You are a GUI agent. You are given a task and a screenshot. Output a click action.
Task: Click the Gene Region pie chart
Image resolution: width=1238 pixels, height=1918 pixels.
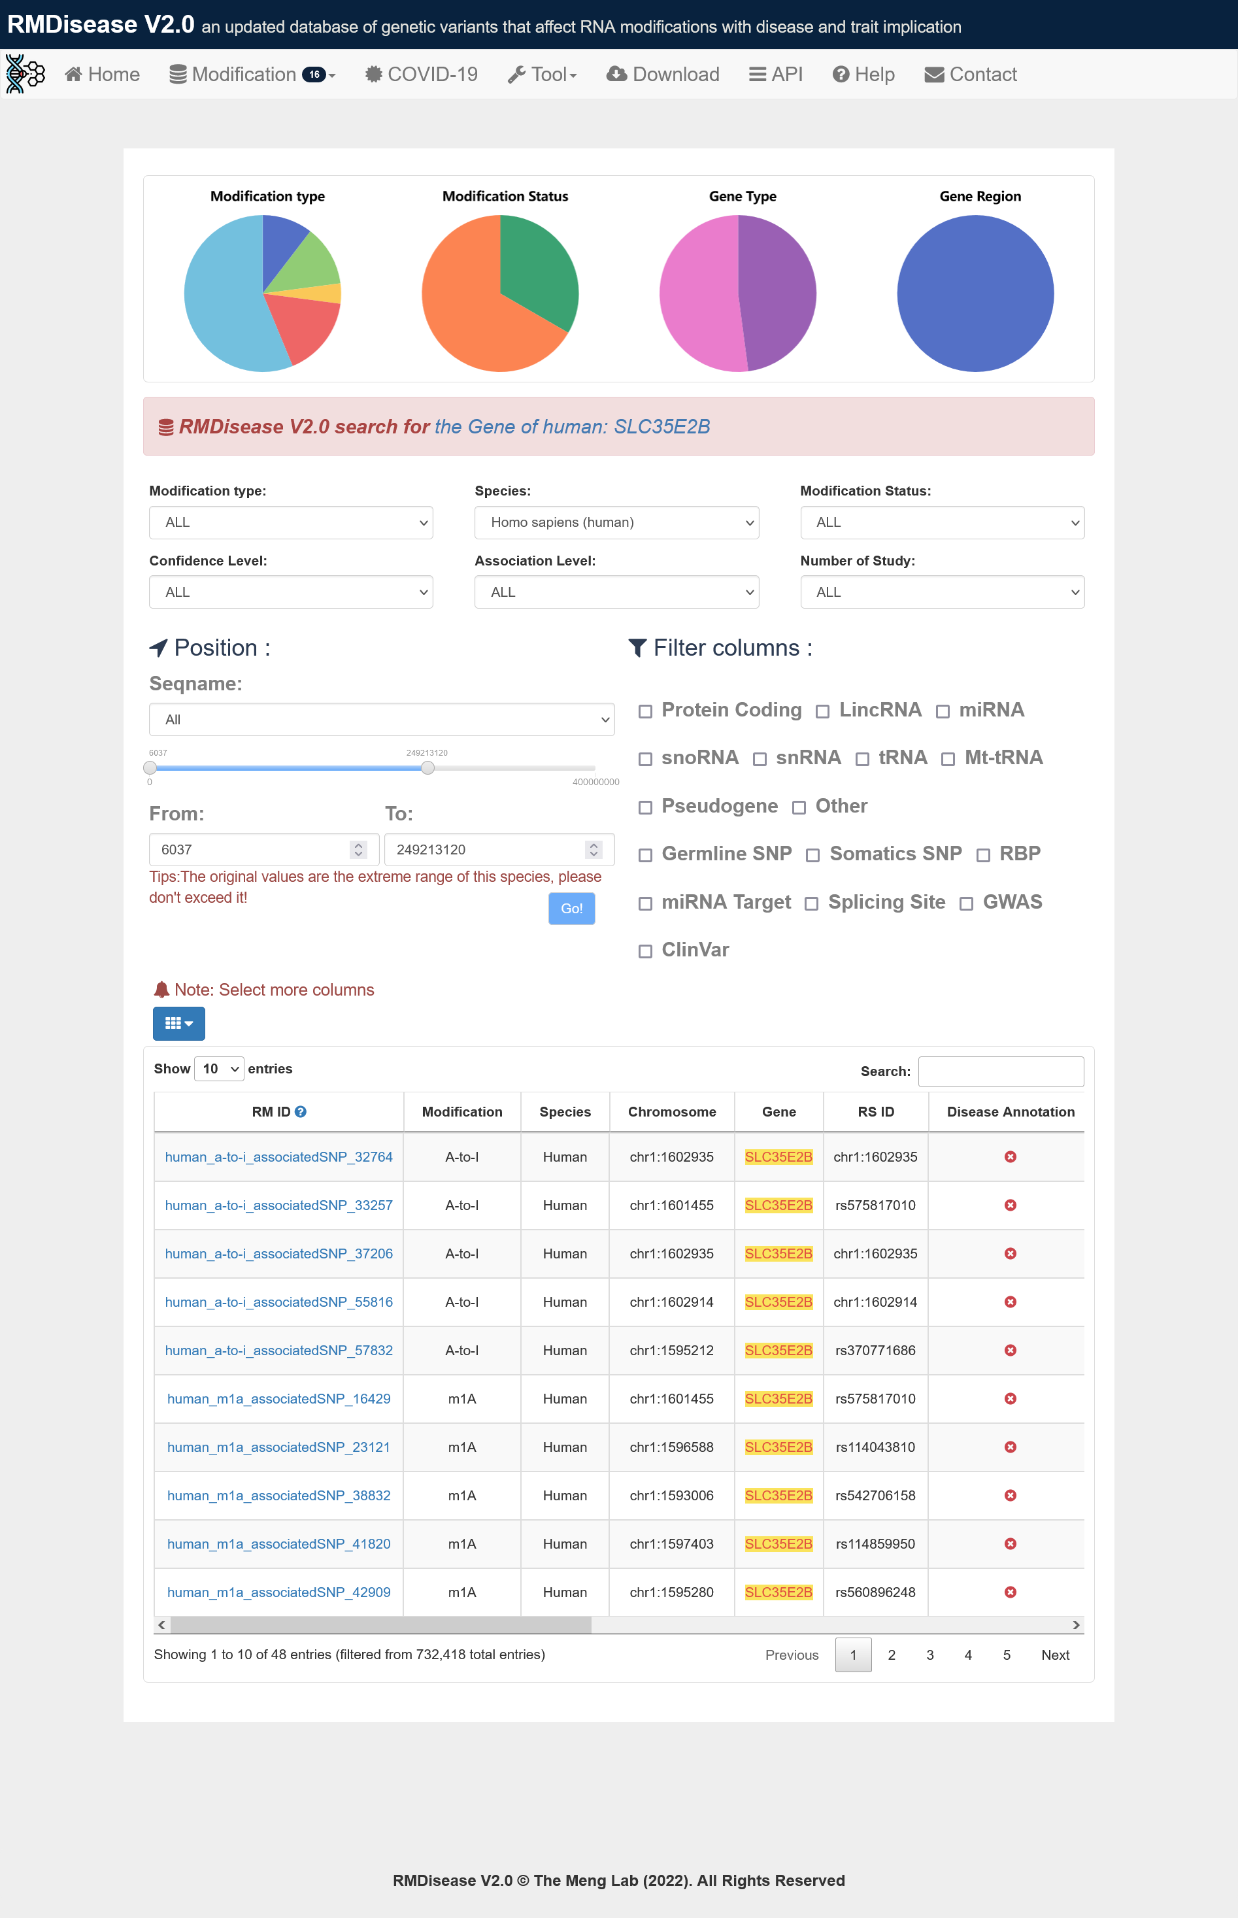tap(975, 294)
